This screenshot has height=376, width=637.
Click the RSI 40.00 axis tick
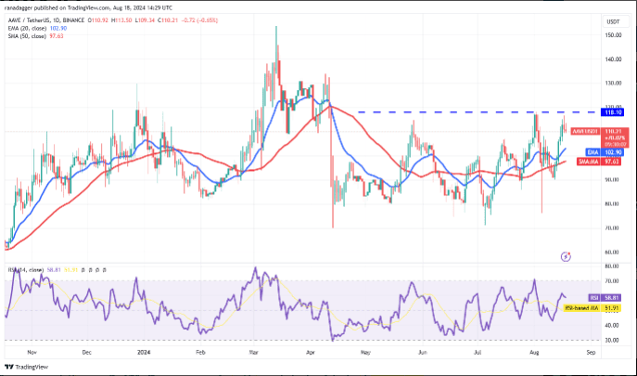click(612, 326)
